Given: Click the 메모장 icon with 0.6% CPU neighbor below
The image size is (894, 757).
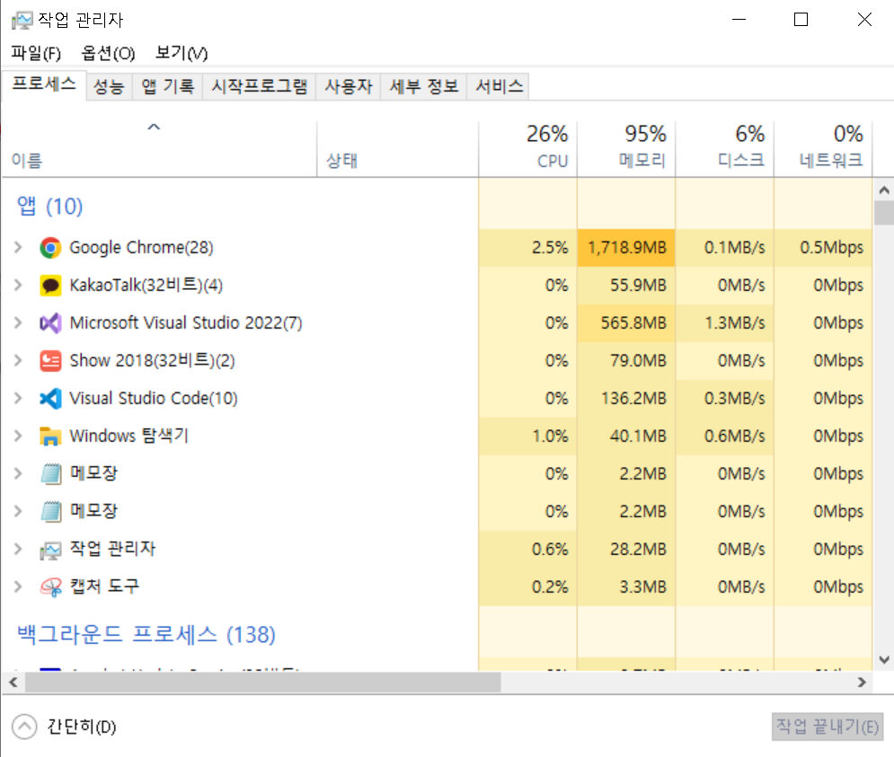Looking at the screenshot, I should 50,511.
